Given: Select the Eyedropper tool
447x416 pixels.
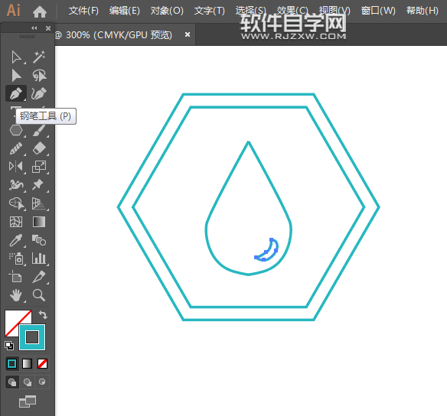Looking at the screenshot, I should [x=16, y=240].
